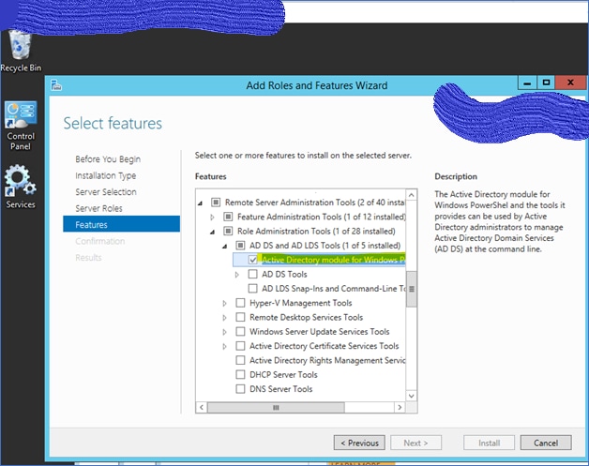The width and height of the screenshot is (589, 466).
Task: Expand the AD DS Tools node
Action: pyautogui.click(x=237, y=275)
